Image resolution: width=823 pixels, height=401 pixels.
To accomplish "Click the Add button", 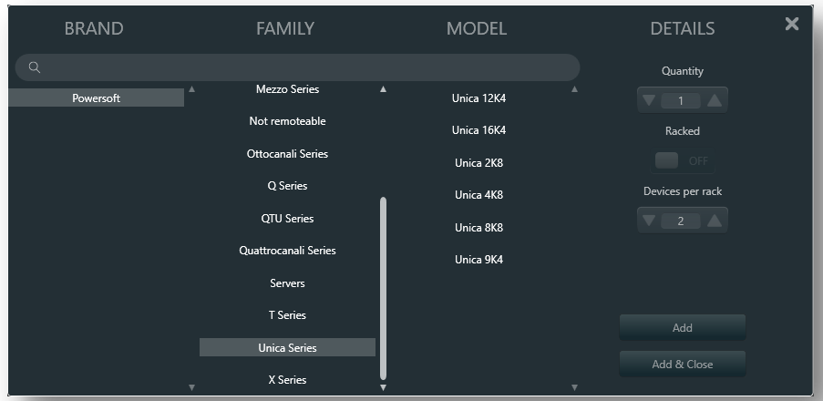I will tap(683, 327).
